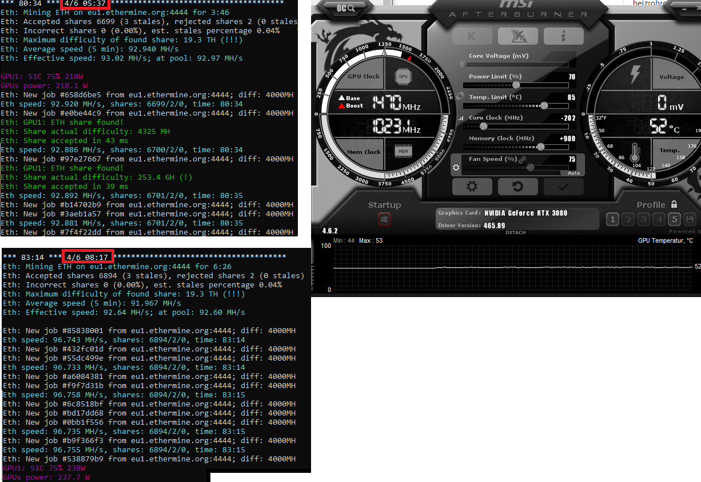The image size is (701, 482).
Task: Click the Afterburner version '4.6.2' label
Action: click(x=330, y=231)
